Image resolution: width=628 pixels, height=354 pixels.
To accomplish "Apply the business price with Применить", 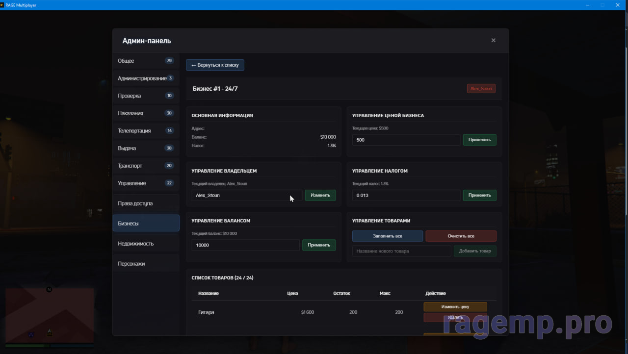I will coord(479,140).
